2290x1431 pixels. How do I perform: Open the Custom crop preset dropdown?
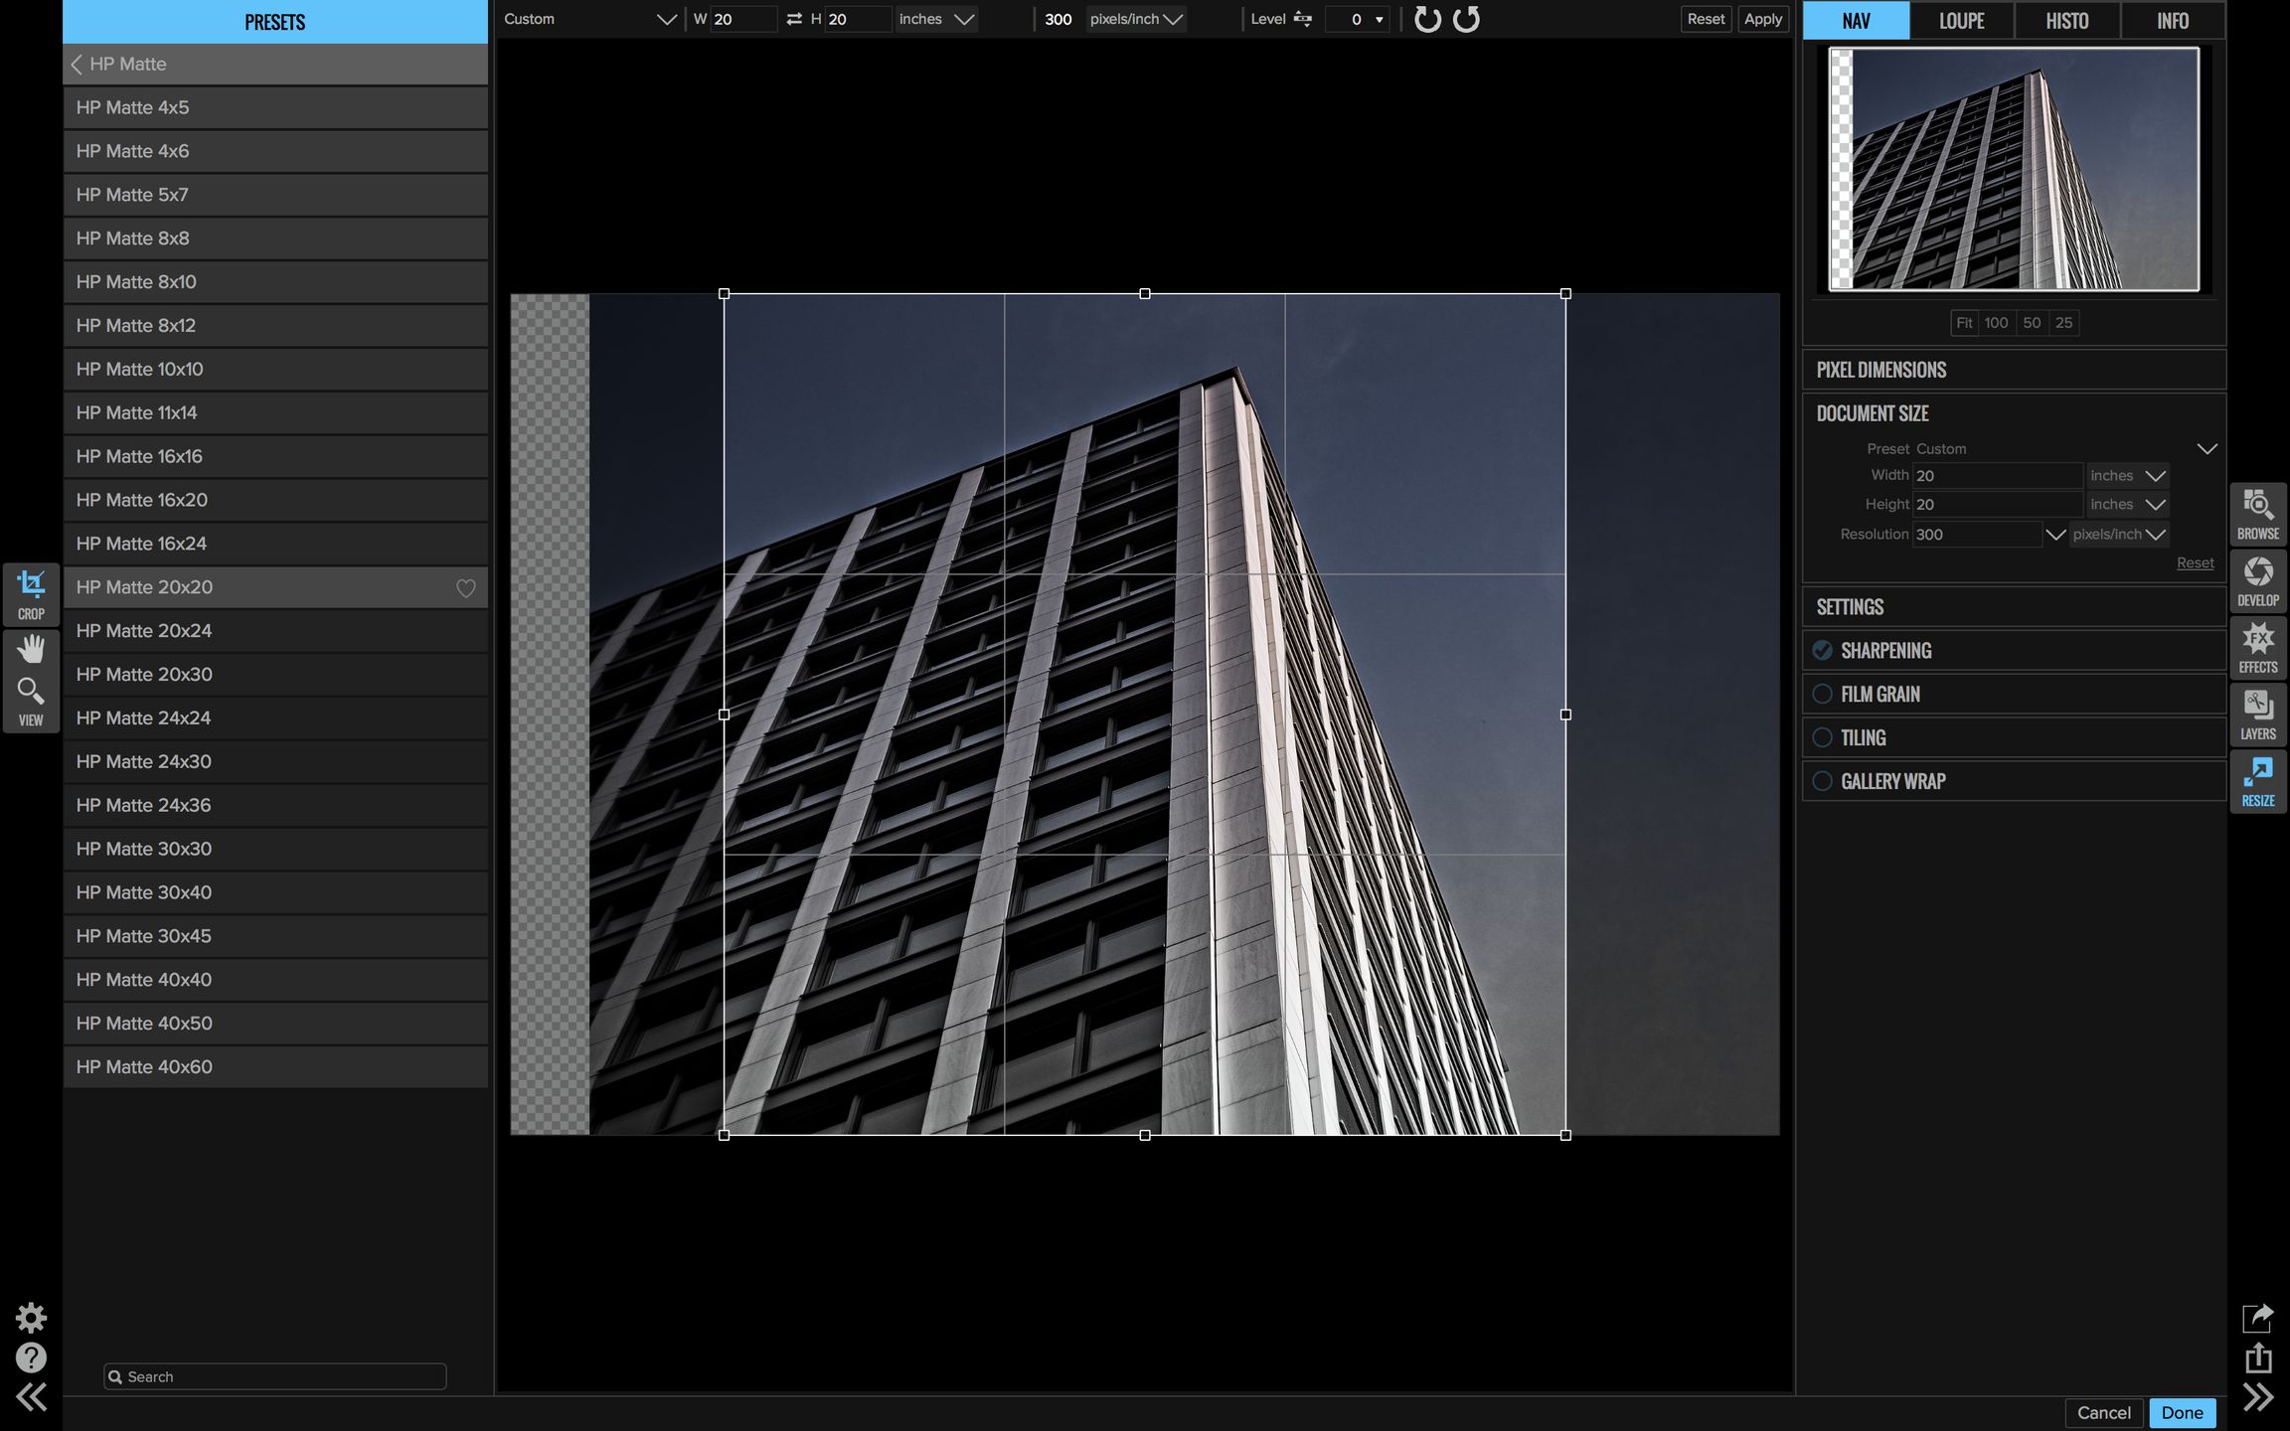click(x=589, y=19)
